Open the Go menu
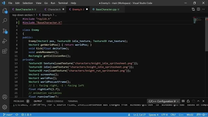Image resolution: width=208 pixels, height=117 pixels. pos(46,3)
